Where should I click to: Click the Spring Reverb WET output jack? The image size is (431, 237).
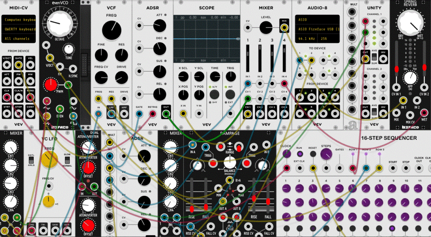tap(424, 112)
